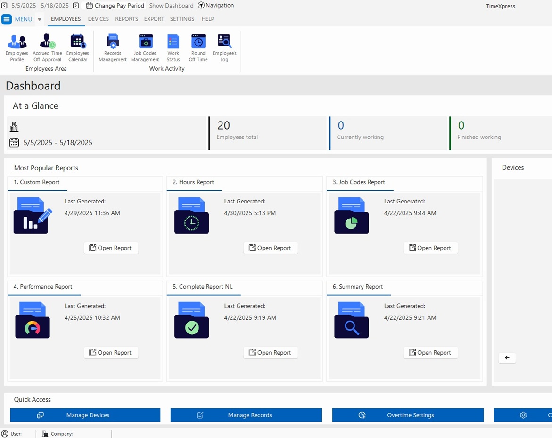Click the 20 Employees total card
Image resolution: width=552 pixels, height=438 pixels.
268,133
